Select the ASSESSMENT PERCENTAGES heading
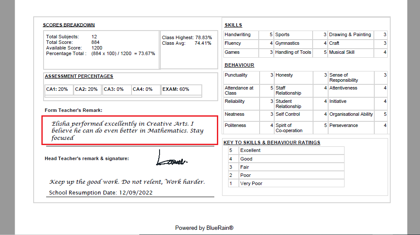This screenshot has height=235, width=420. click(x=79, y=76)
